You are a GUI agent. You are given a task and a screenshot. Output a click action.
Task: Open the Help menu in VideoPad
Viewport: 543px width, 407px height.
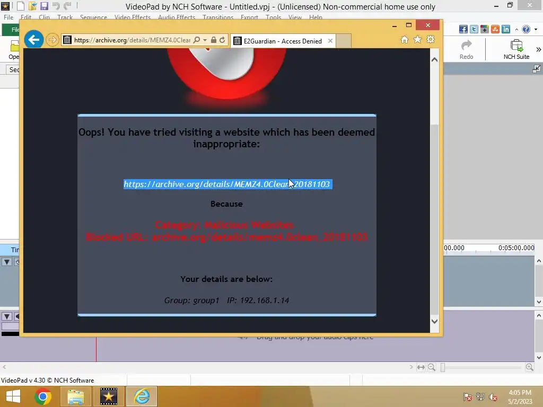tap(316, 17)
